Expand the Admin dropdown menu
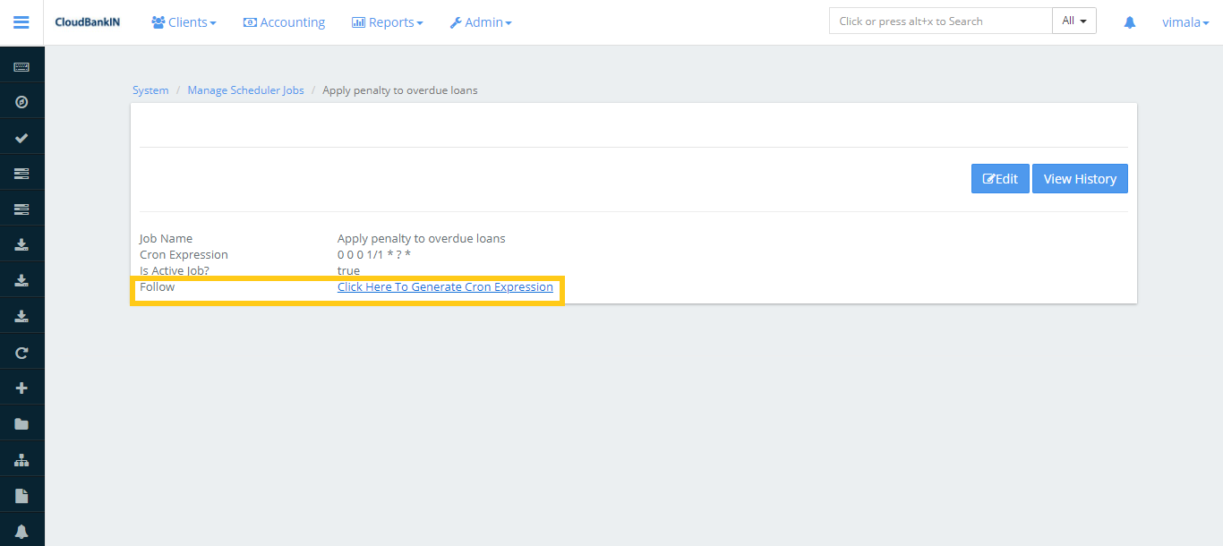Viewport: 1223px width, 546px height. 481,22
